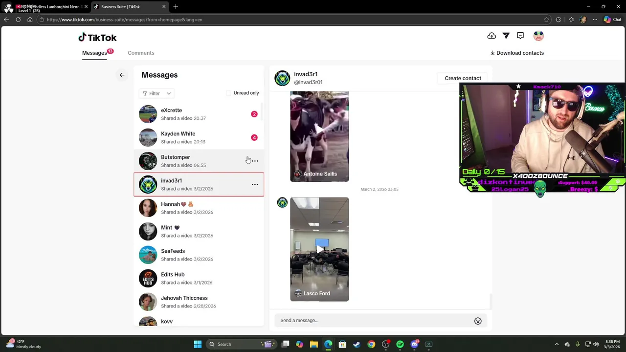Viewport: 626px width, 352px height.
Task: Open Steam from the taskbar
Action: pos(357,344)
